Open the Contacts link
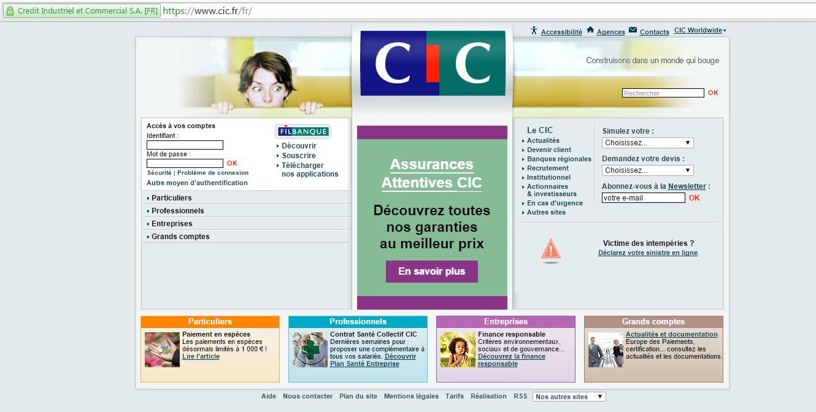 tap(655, 32)
